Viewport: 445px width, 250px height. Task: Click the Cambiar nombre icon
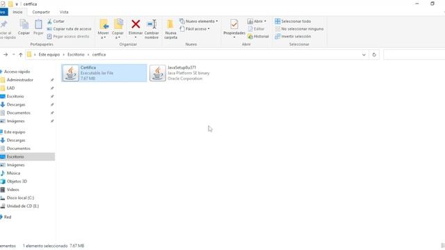click(x=152, y=24)
